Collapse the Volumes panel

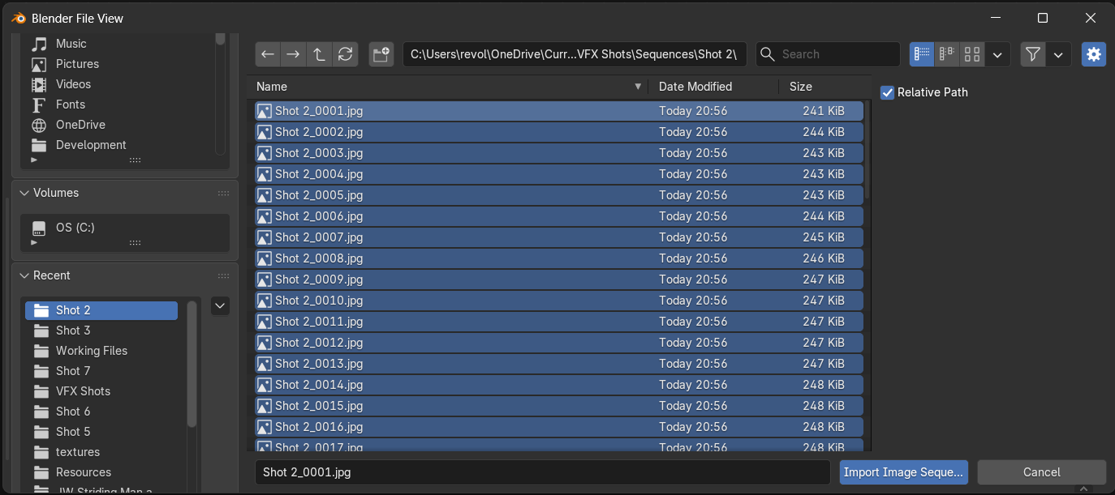[24, 193]
